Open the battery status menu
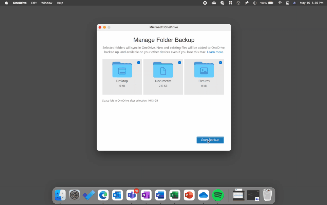327x205 pixels. 266,3
